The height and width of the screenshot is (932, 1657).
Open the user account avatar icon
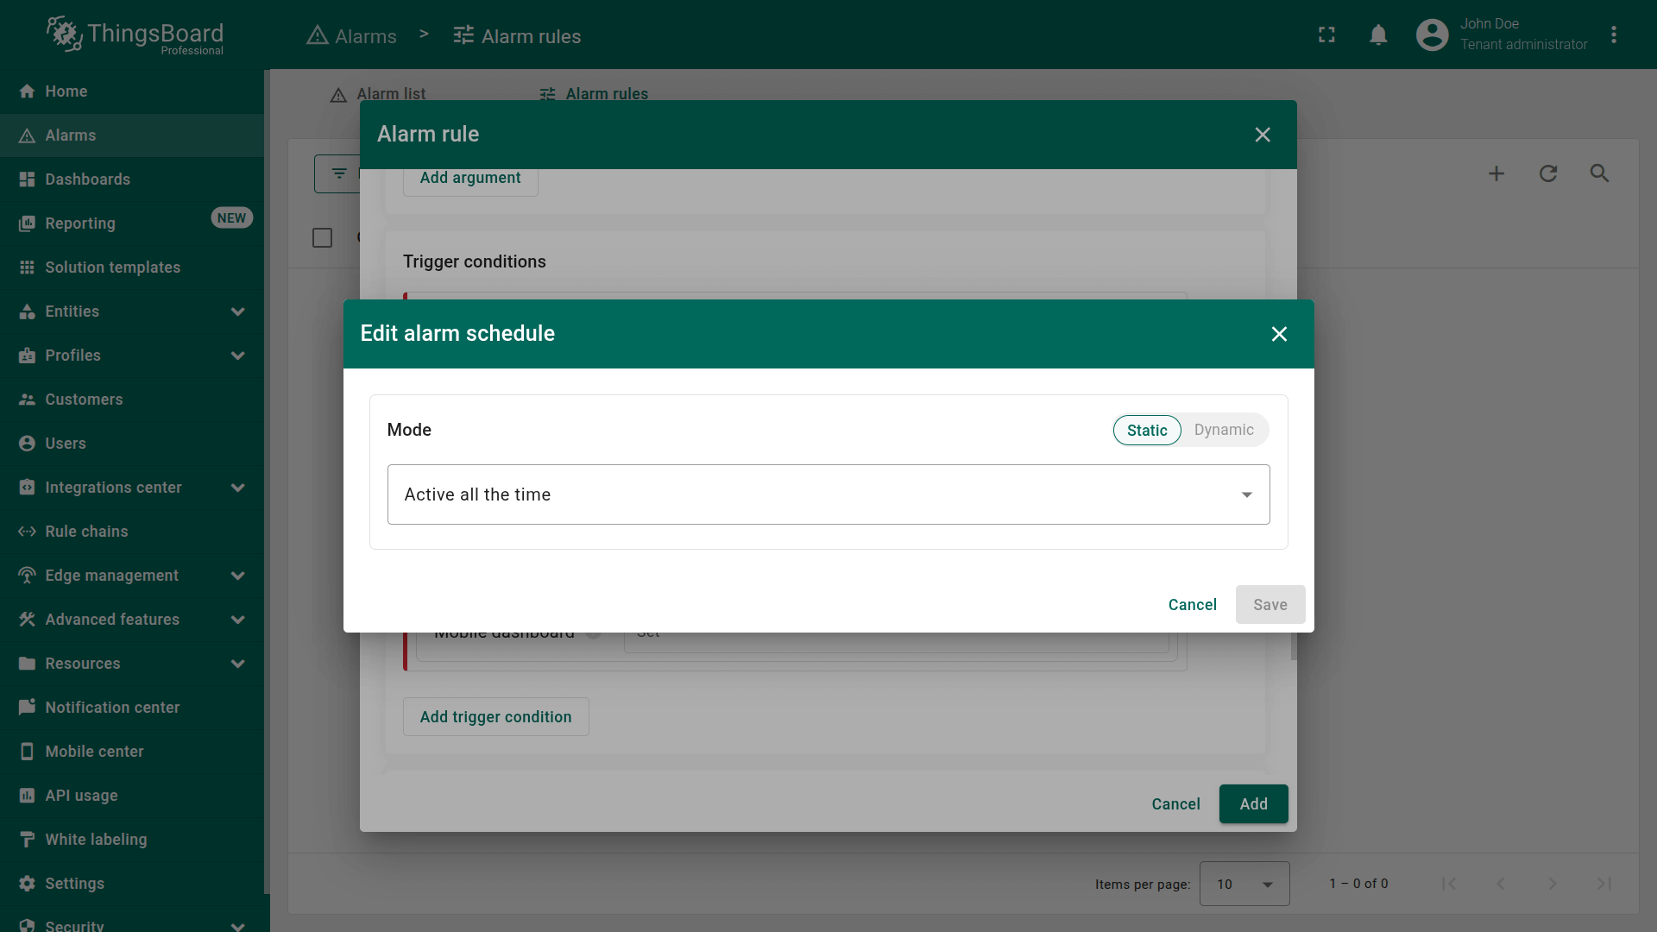click(x=1432, y=35)
